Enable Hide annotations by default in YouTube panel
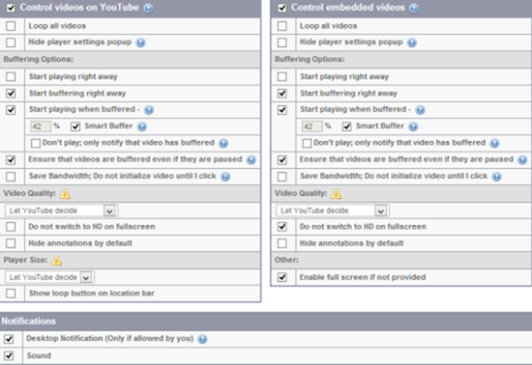The image size is (532, 365). [11, 243]
